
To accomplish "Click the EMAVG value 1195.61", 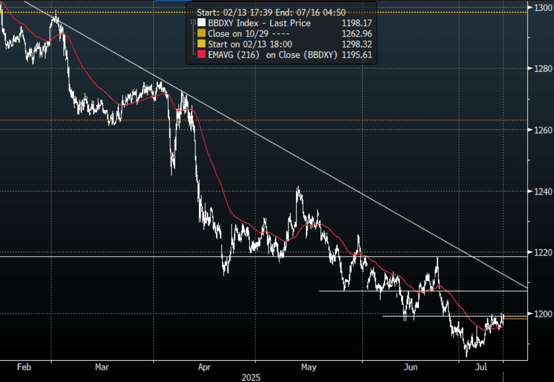I will [x=357, y=55].
